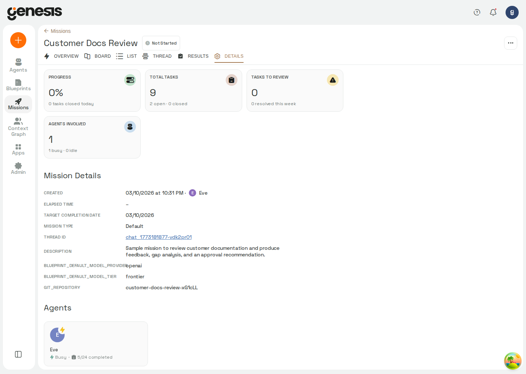The image size is (526, 374).
Task: Click the '0 tasks closed today' text
Action: coord(71,104)
